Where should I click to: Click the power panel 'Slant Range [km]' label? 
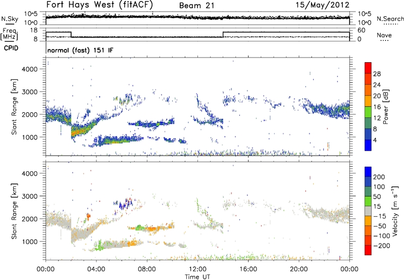(14, 107)
